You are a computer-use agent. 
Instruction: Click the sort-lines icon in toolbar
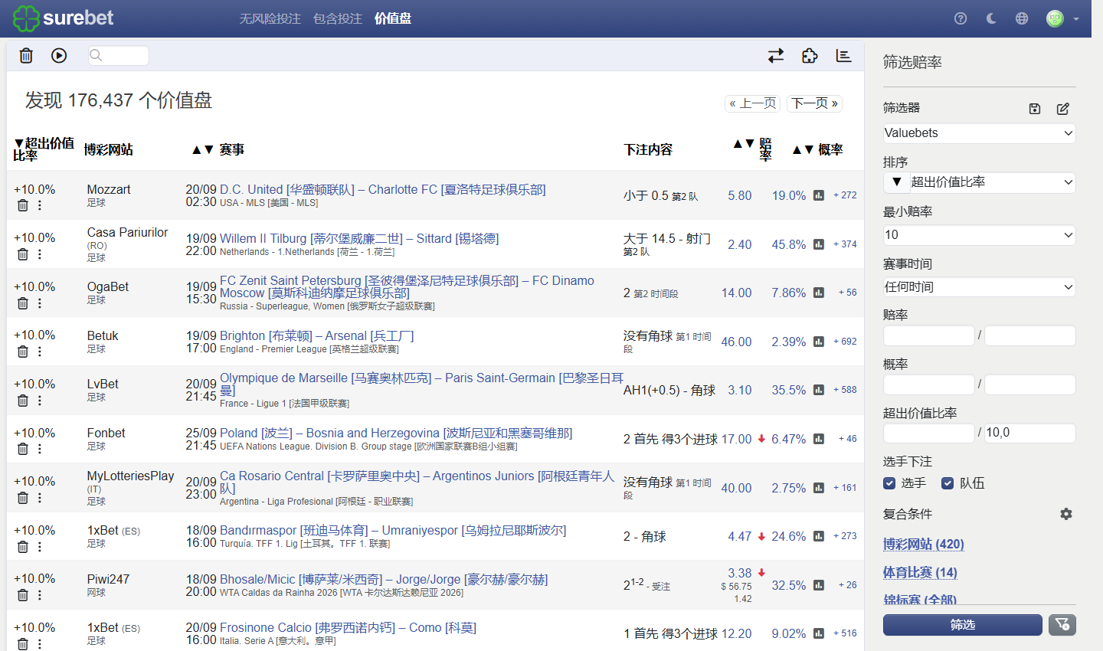843,55
